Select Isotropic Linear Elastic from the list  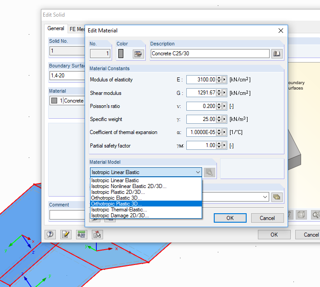(x=146, y=180)
